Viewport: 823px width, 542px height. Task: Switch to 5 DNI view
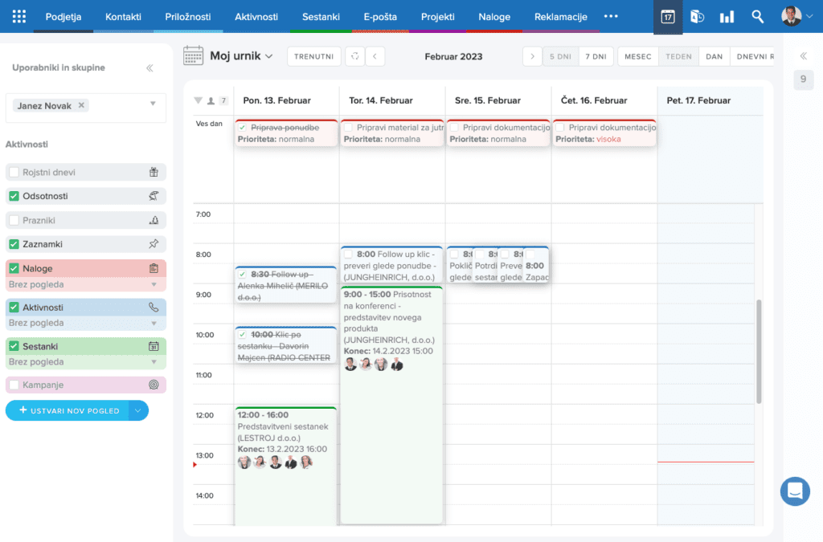point(560,56)
